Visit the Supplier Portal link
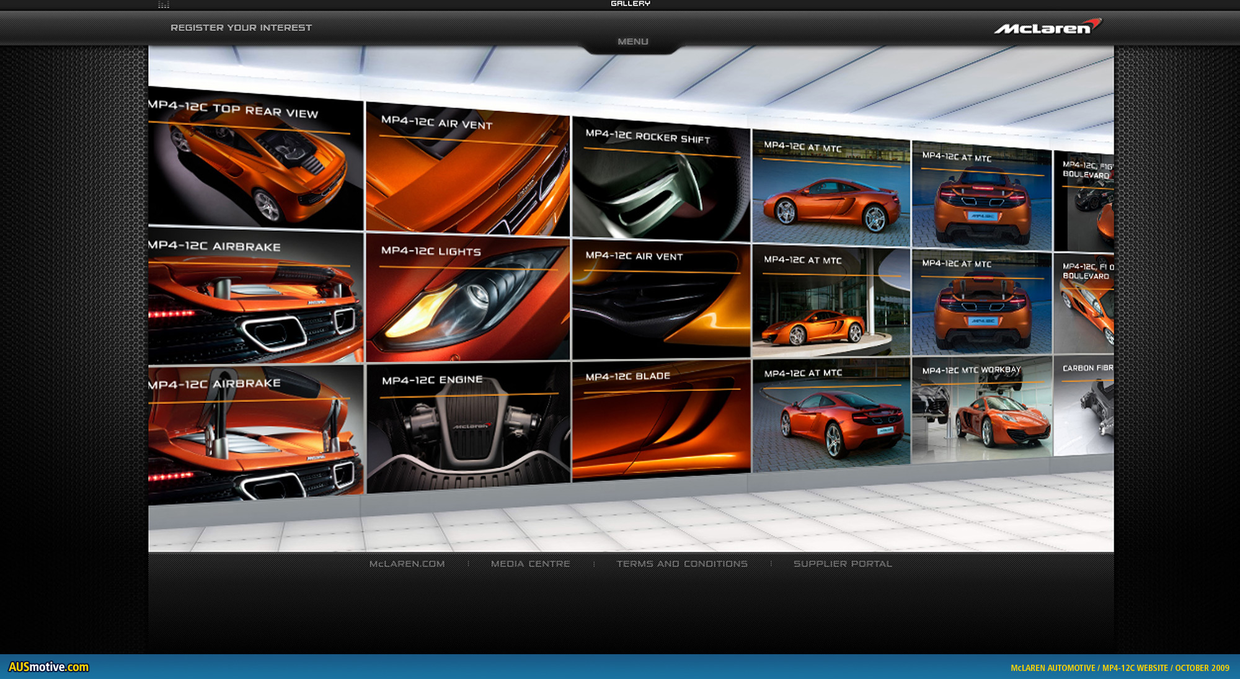 coord(843,564)
